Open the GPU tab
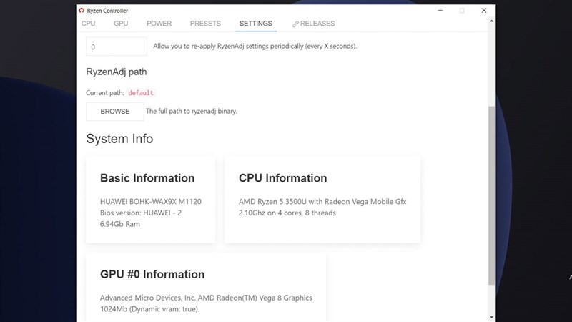The width and height of the screenshot is (572, 322). pos(121,24)
